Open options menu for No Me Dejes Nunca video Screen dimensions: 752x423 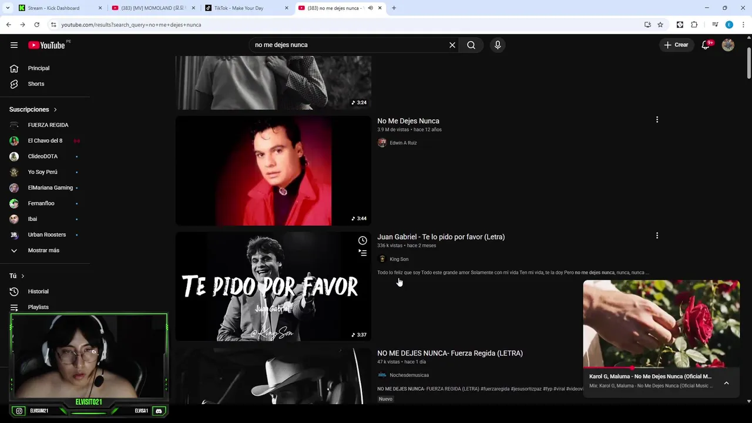[x=657, y=120]
